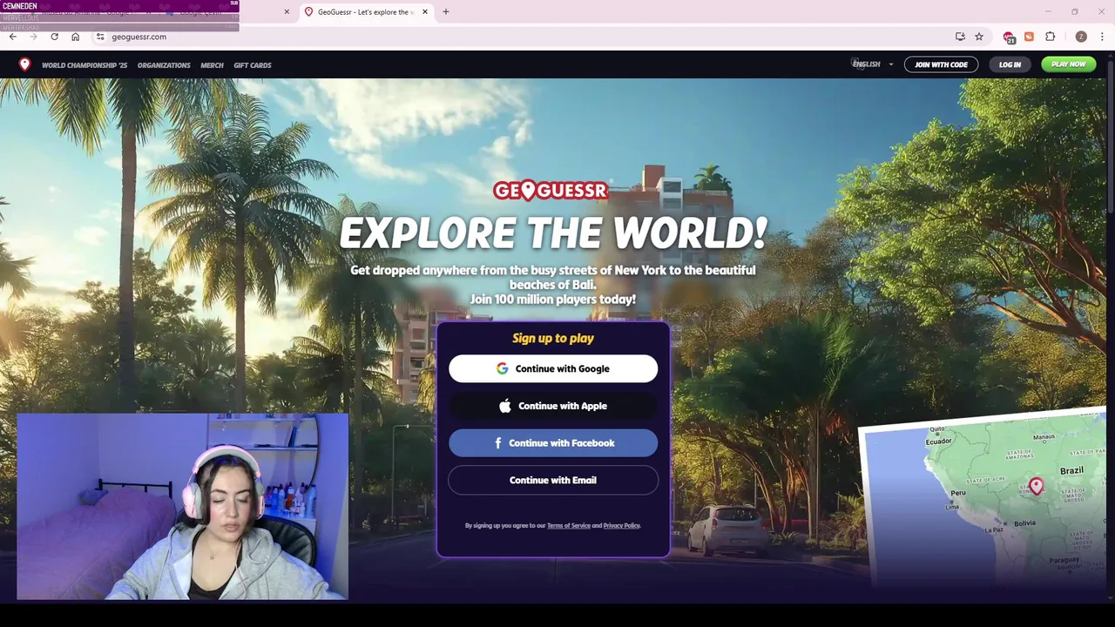Click the green Play Now button
The height and width of the screenshot is (627, 1115).
pyautogui.click(x=1068, y=64)
